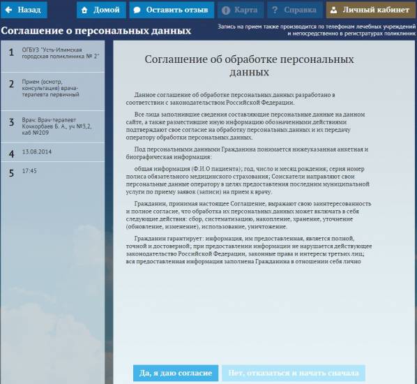This screenshot has height=384, width=417.
Task: Click the home icon beside Домой
Action: click(84, 10)
